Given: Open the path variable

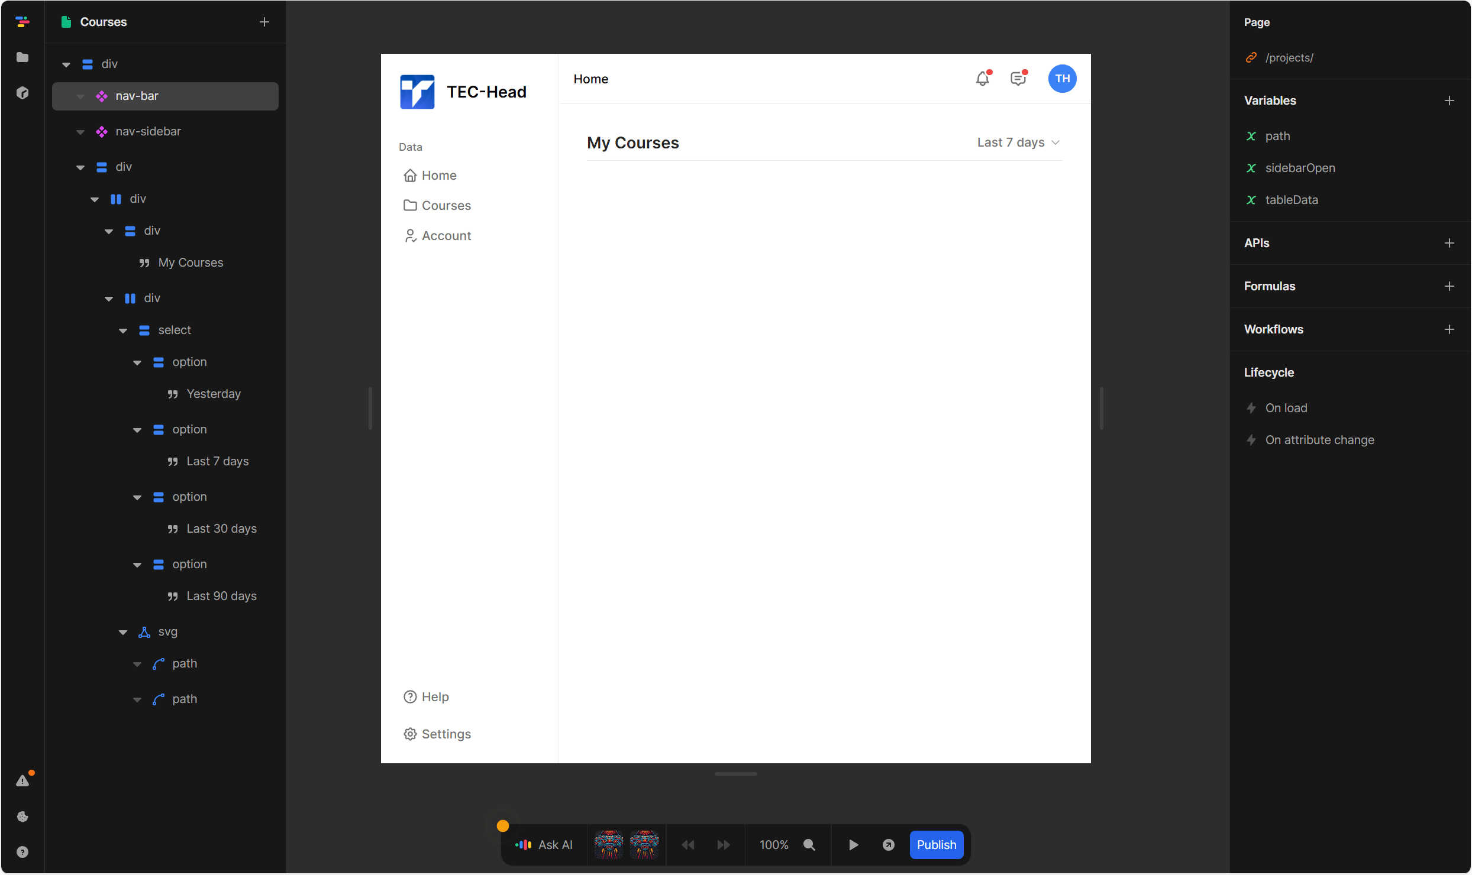Looking at the screenshot, I should tap(1277, 136).
